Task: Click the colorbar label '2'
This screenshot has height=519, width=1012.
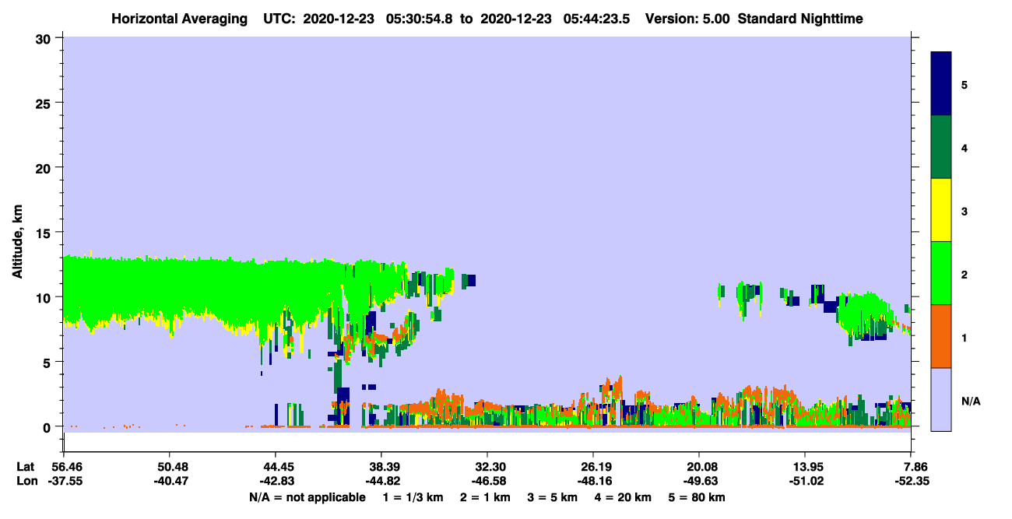Action: pyautogui.click(x=965, y=273)
